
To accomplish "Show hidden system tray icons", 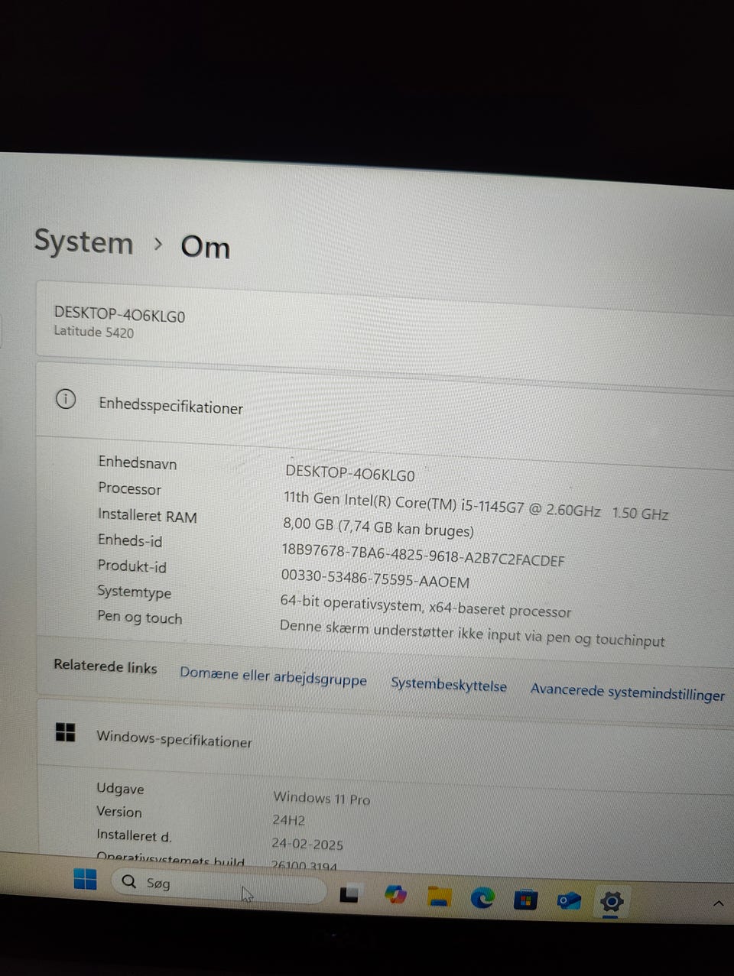I will [718, 904].
